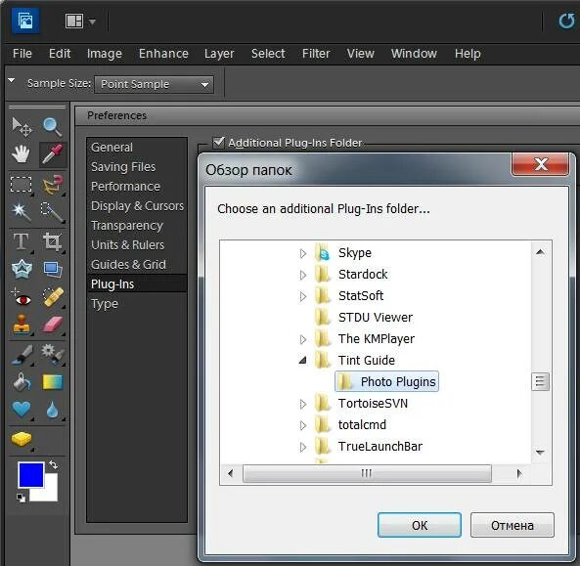Image resolution: width=580 pixels, height=566 pixels.
Task: Select the Custom Shape heart tool
Action: [22, 410]
